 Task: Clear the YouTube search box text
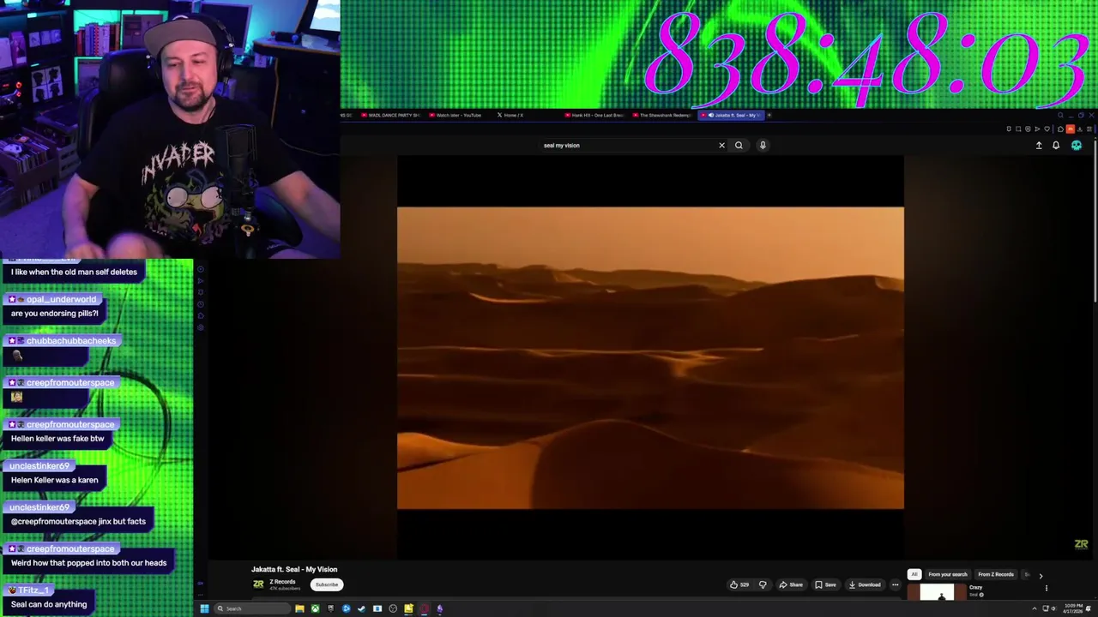721,145
